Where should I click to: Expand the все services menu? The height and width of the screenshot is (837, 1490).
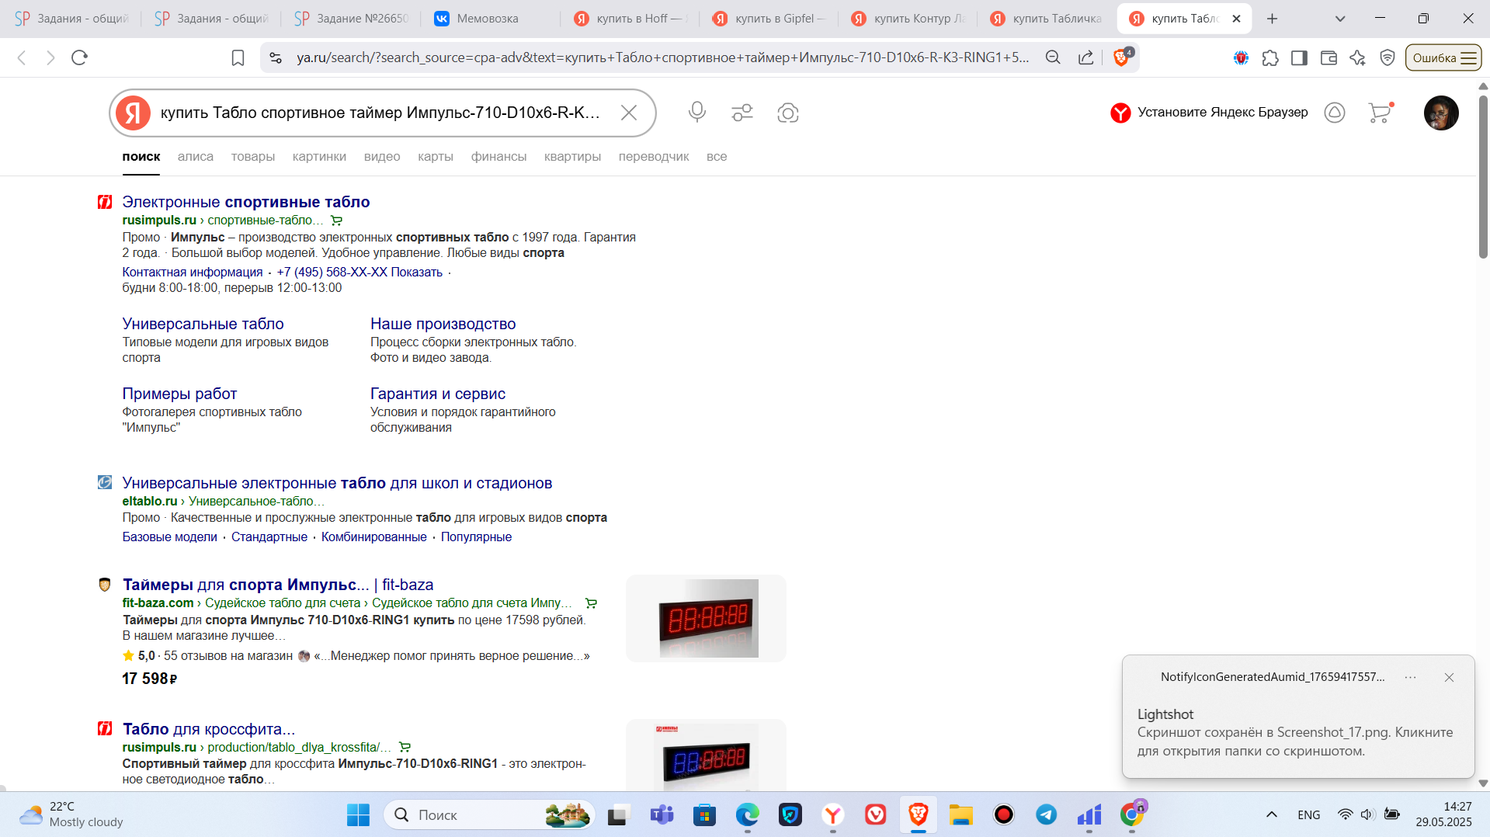coord(717,157)
